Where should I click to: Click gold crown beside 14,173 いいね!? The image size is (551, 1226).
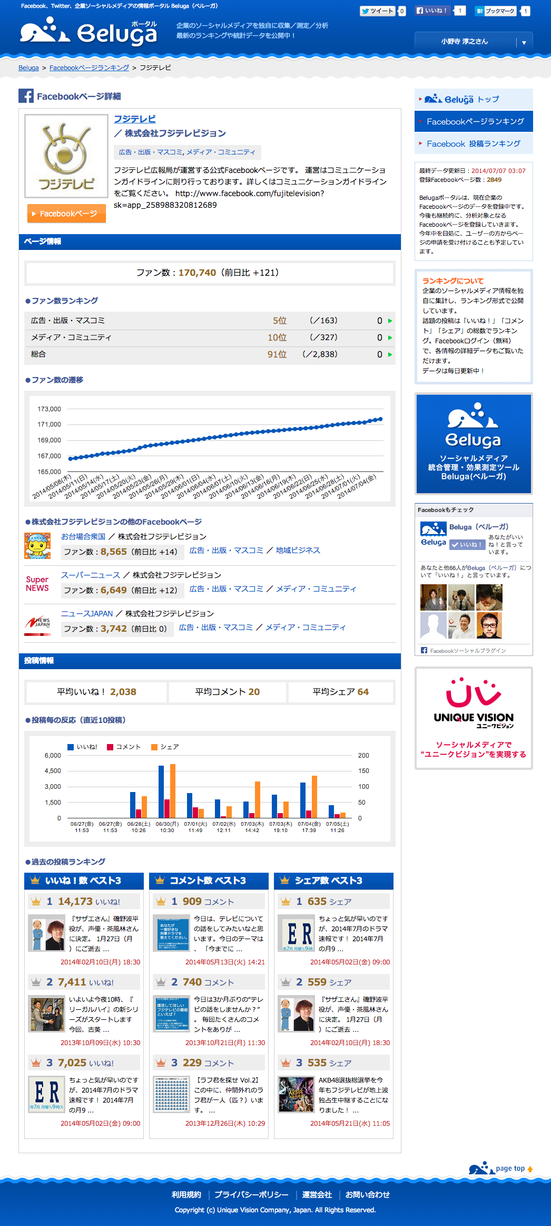36,902
